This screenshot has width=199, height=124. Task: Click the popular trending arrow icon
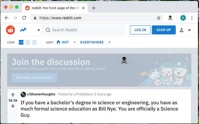(23, 30)
